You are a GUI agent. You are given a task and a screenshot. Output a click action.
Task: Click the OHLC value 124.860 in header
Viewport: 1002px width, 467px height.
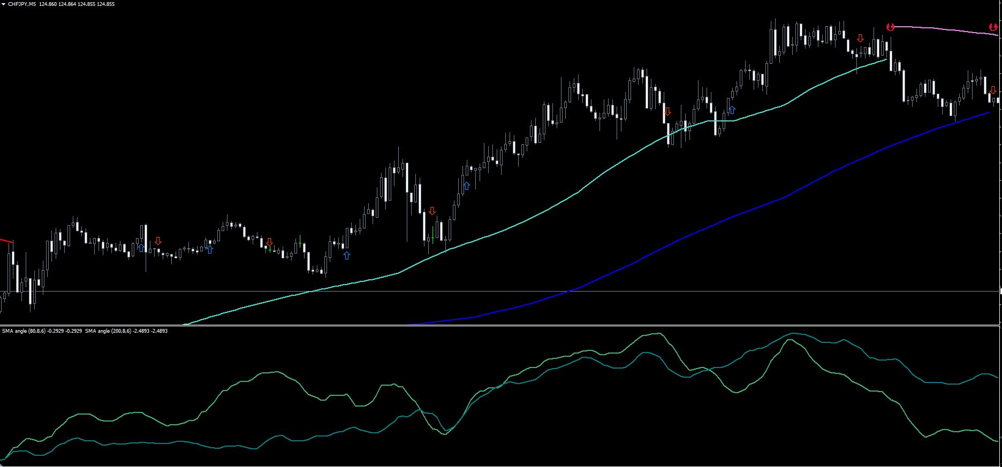[48, 4]
